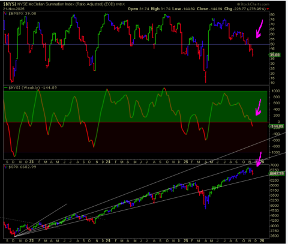Click the green line marker before $NYSI (Weekly)

click(x=6, y=88)
